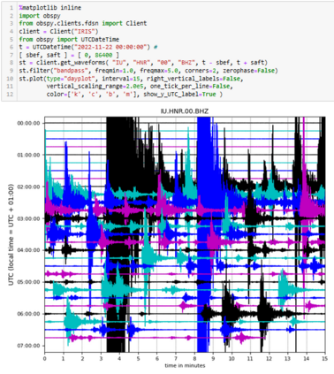
Task: Click the 'freqmax=5.0' parameter
Action: click(x=159, y=71)
